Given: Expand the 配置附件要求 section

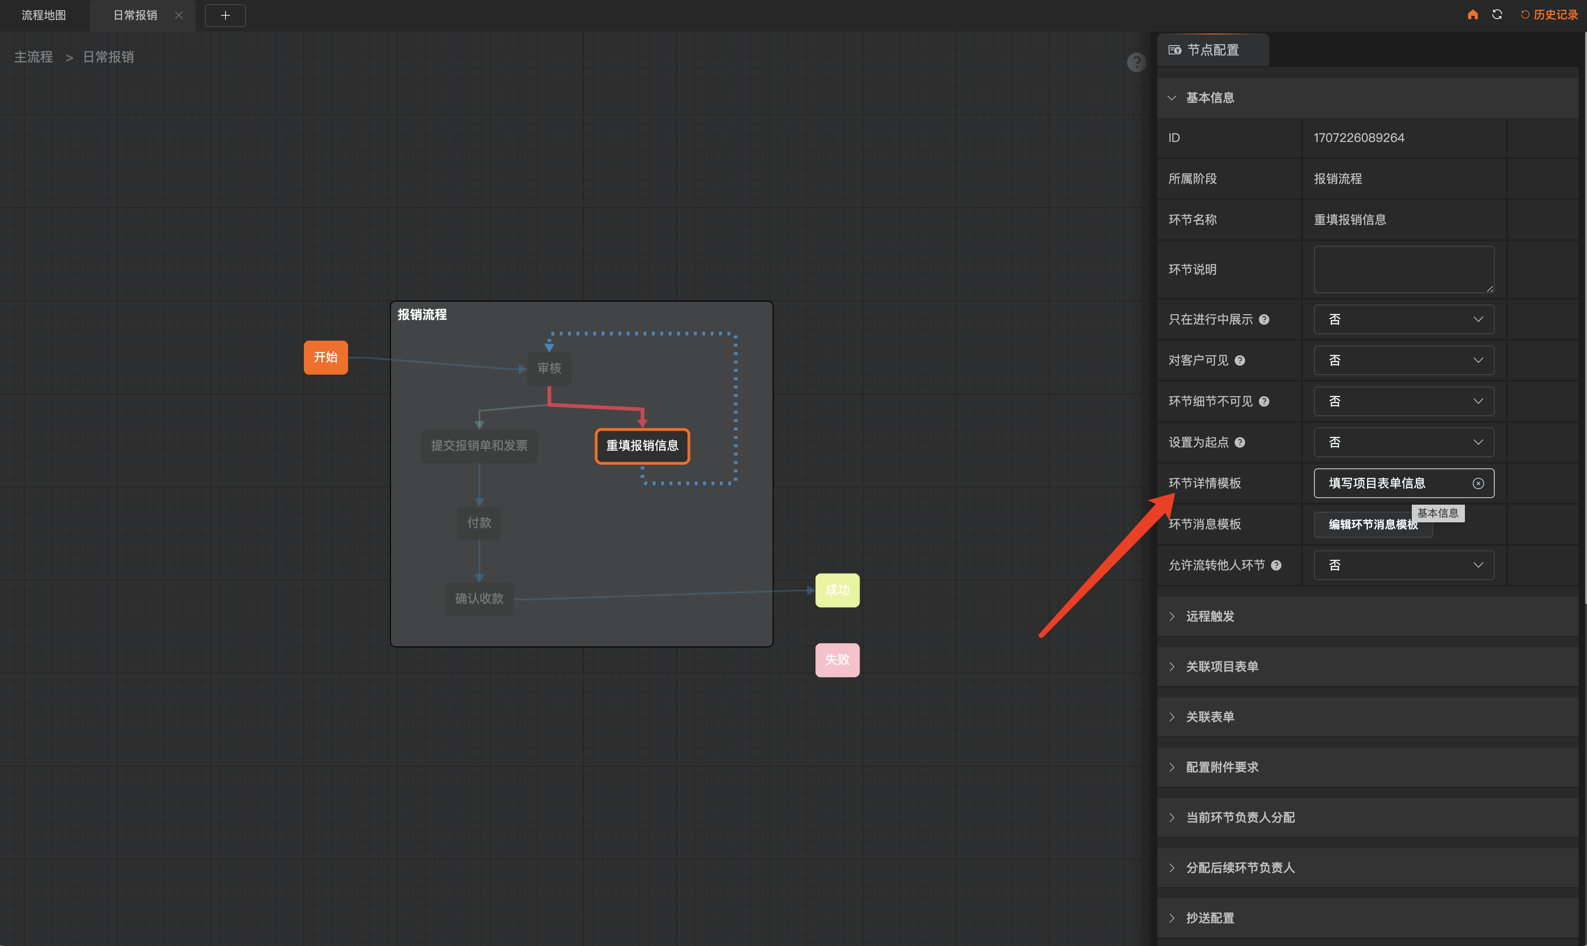Looking at the screenshot, I should point(1367,767).
